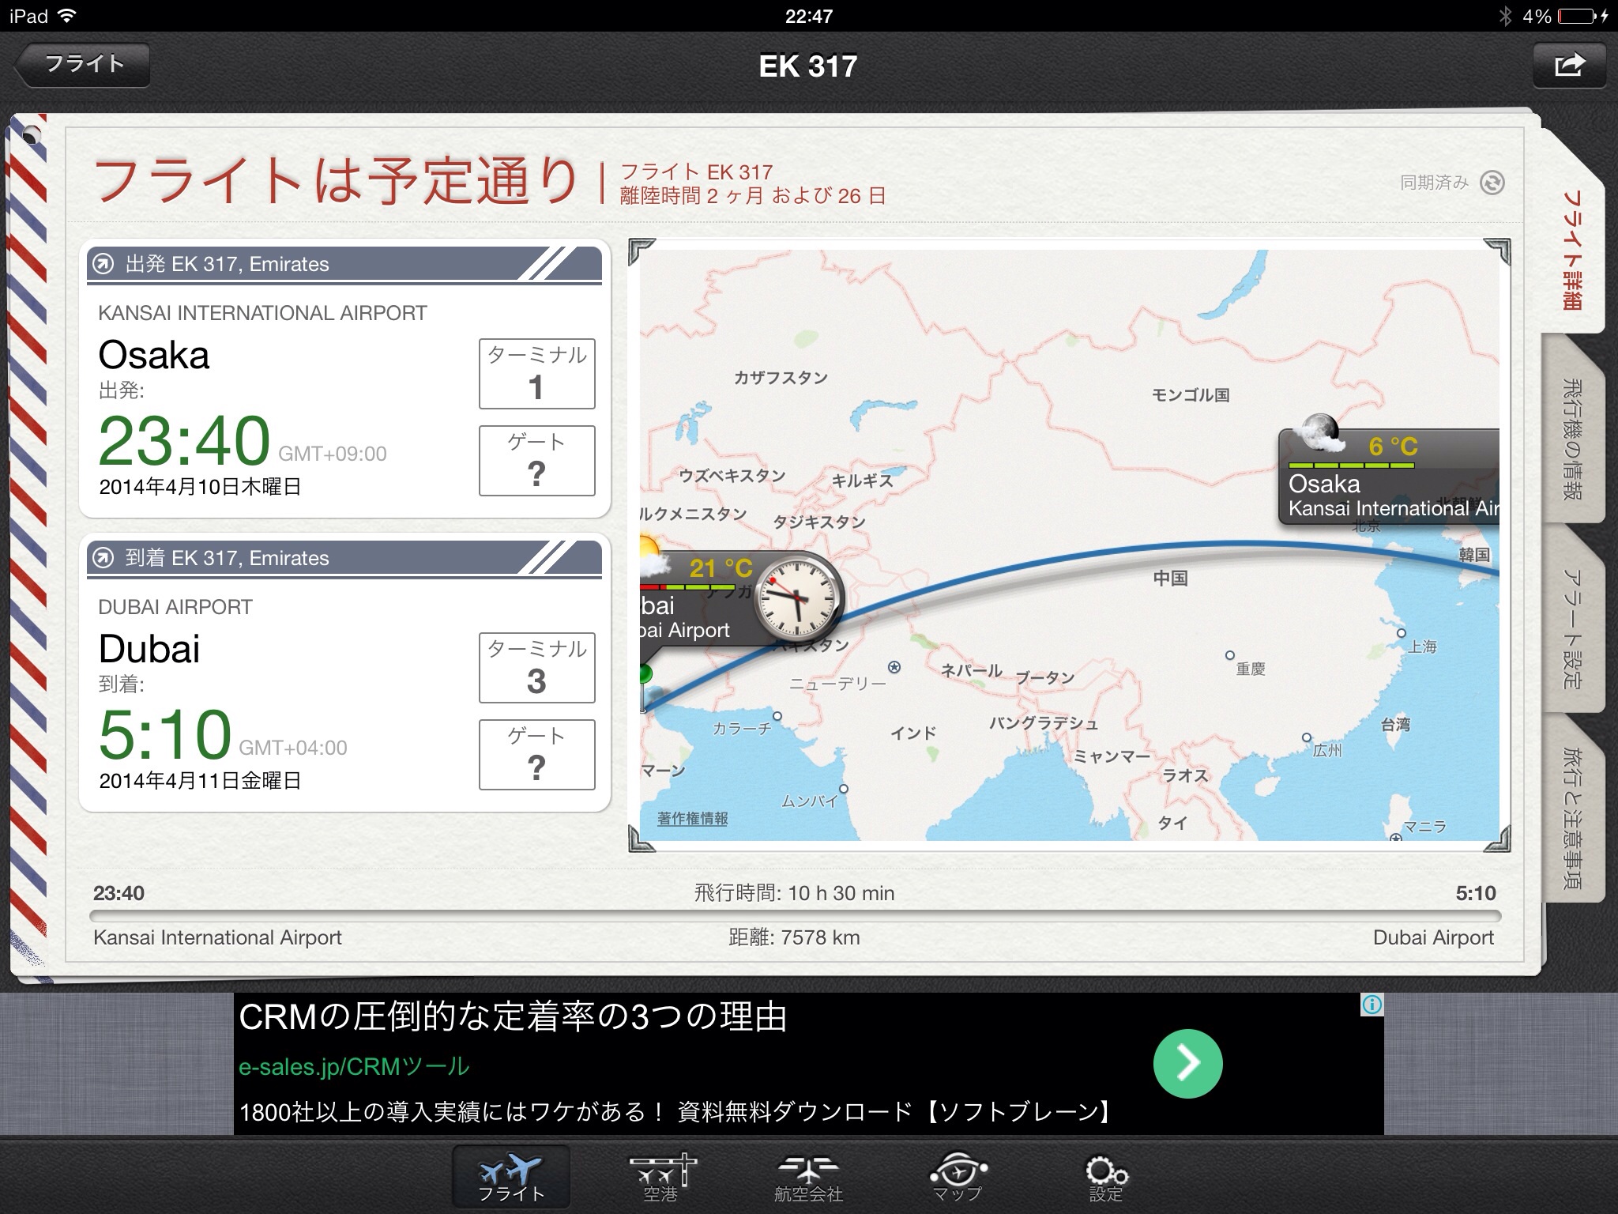
Task: Tap the green arrow button in the ad
Action: point(1187,1064)
